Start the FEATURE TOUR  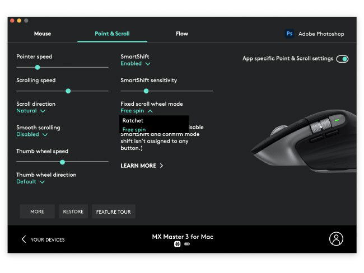tap(114, 211)
